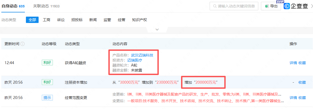313x109 pixels.
Task: Click the 导出 export button
Action: coord(271,6)
